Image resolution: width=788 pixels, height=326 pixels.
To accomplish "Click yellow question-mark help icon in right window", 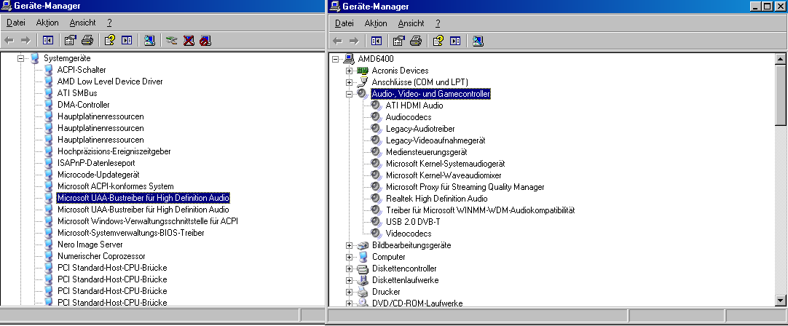I will coord(438,41).
